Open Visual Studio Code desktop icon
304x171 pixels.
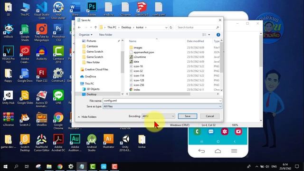tap(42, 10)
